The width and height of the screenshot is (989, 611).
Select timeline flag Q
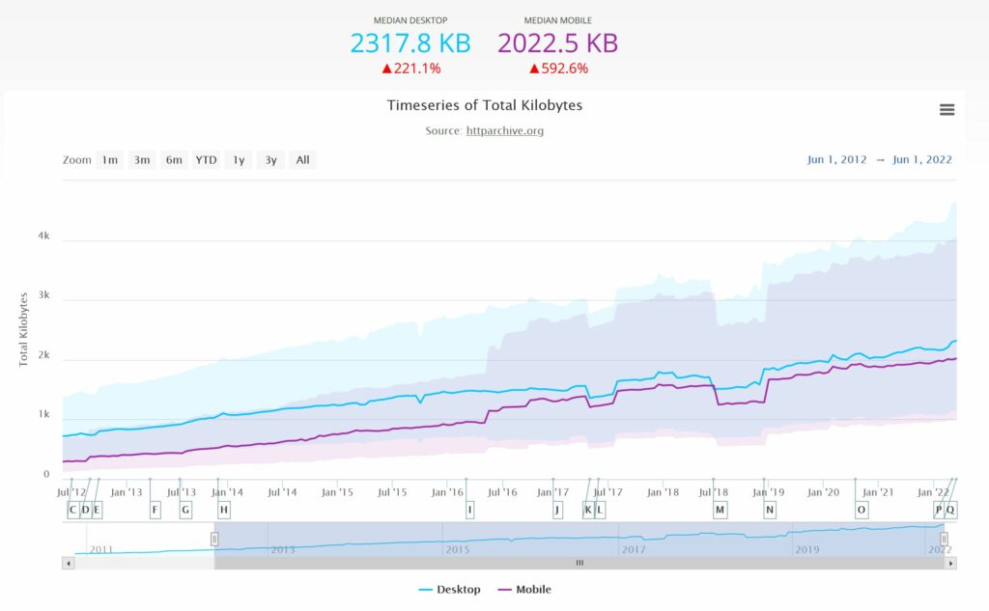(950, 510)
